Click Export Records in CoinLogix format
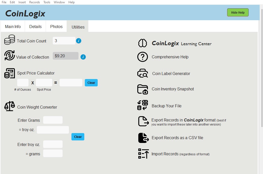The height and width of the screenshot is (174, 263). 189,122
